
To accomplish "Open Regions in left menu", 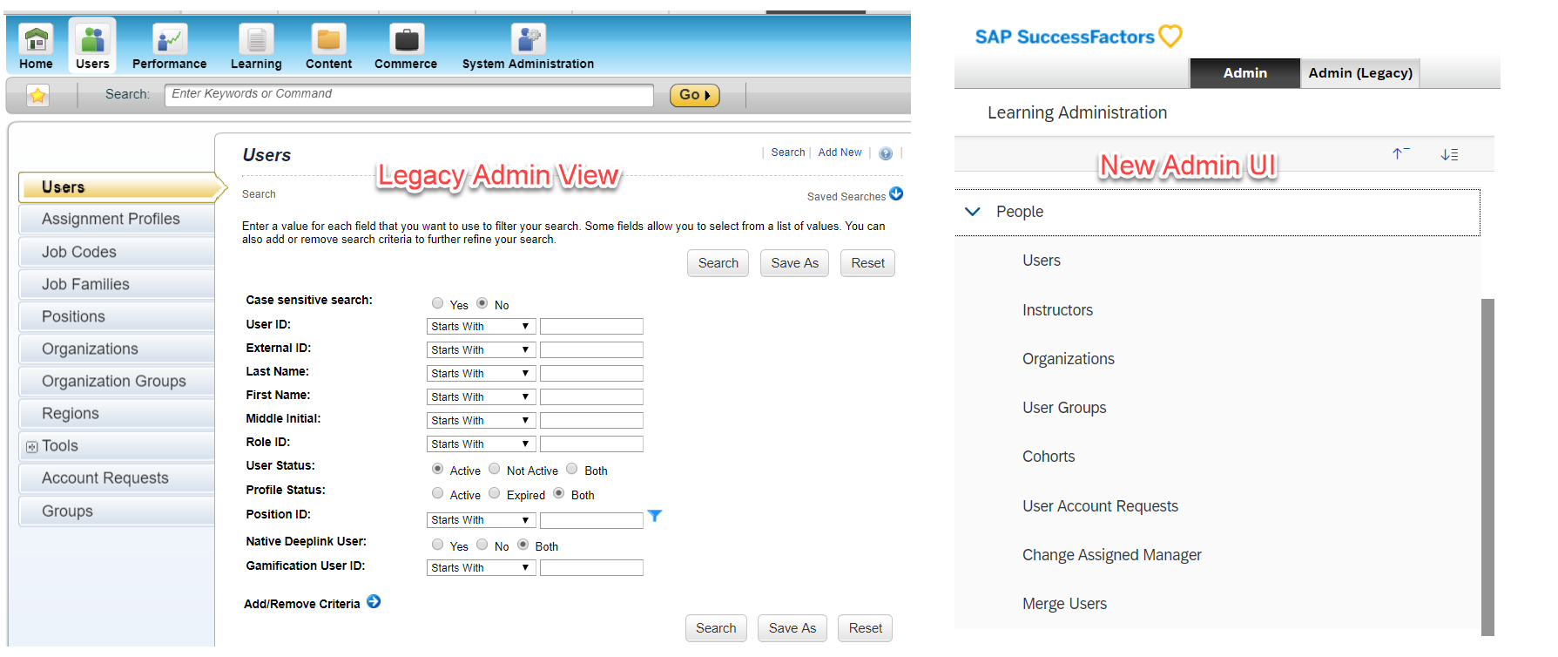I will coord(117,413).
